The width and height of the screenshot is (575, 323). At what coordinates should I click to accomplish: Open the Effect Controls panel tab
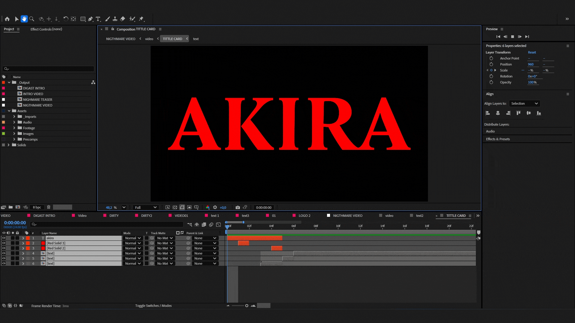[x=46, y=29]
